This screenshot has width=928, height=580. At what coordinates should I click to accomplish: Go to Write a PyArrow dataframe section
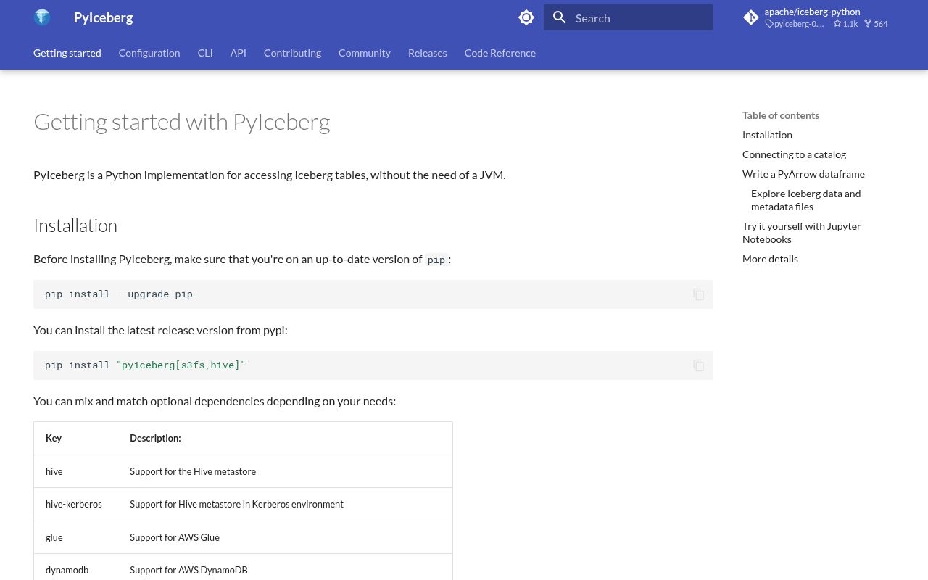tap(803, 174)
